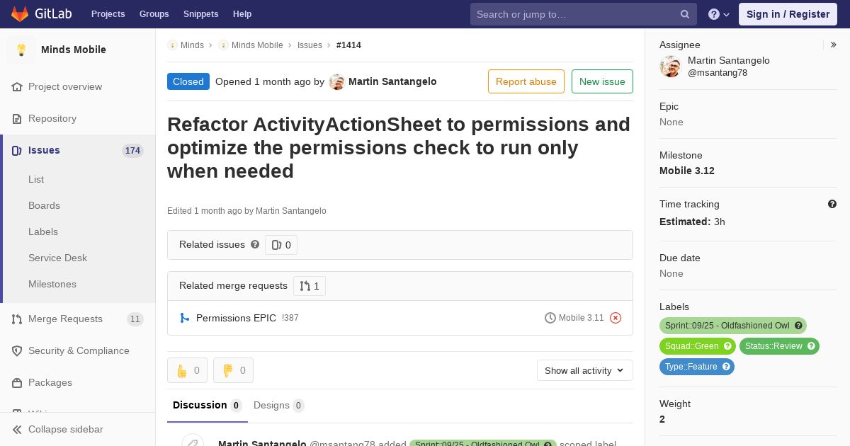
Task: Switch to the Designs tab
Action: click(279, 405)
